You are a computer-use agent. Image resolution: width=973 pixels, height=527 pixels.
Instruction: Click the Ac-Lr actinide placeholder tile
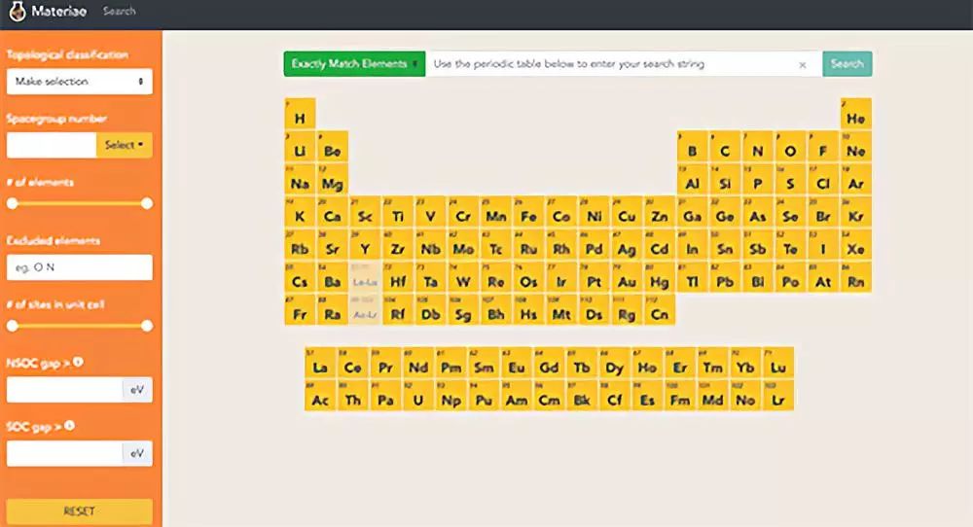point(365,310)
